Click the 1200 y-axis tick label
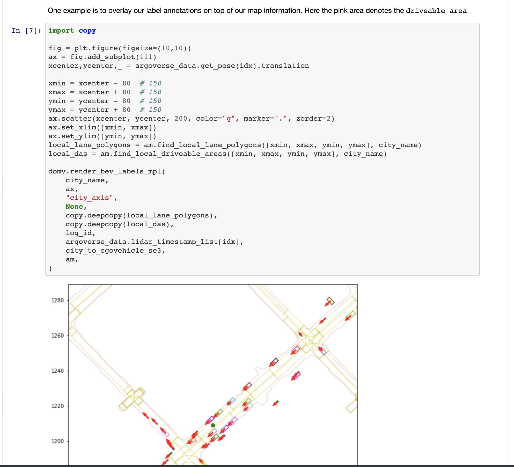This screenshot has height=467, width=514. coord(57,441)
